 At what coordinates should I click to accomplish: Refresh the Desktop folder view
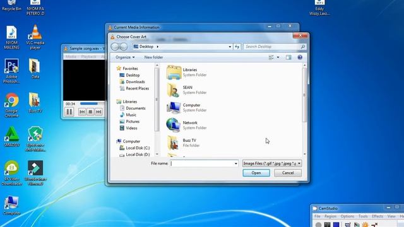(237, 47)
